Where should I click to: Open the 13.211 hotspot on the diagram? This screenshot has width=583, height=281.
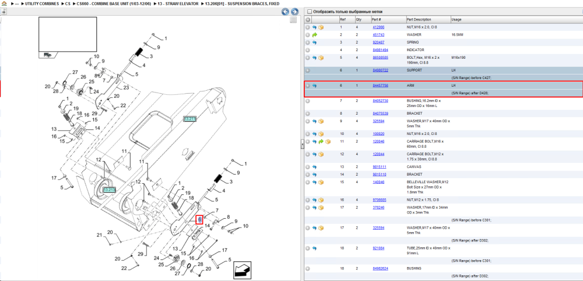tap(189, 119)
